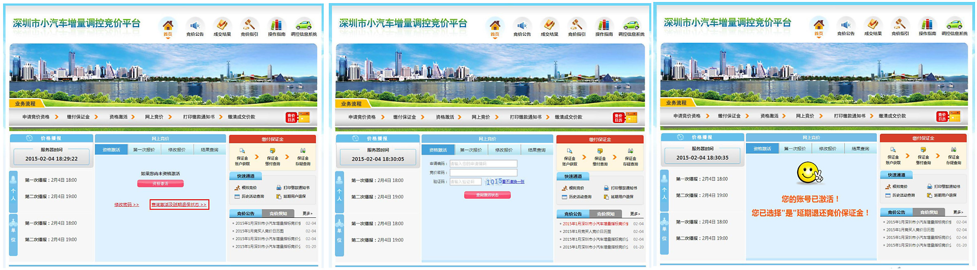Click 网上竞价 flow step on 18:30:35 page
Viewport: 977px width, 270px height.
pos(805,116)
